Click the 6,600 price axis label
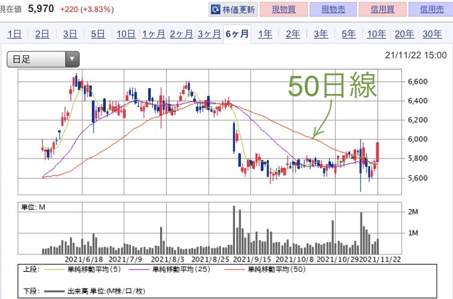Image resolution: width=453 pixels, height=299 pixels. pos(417,81)
